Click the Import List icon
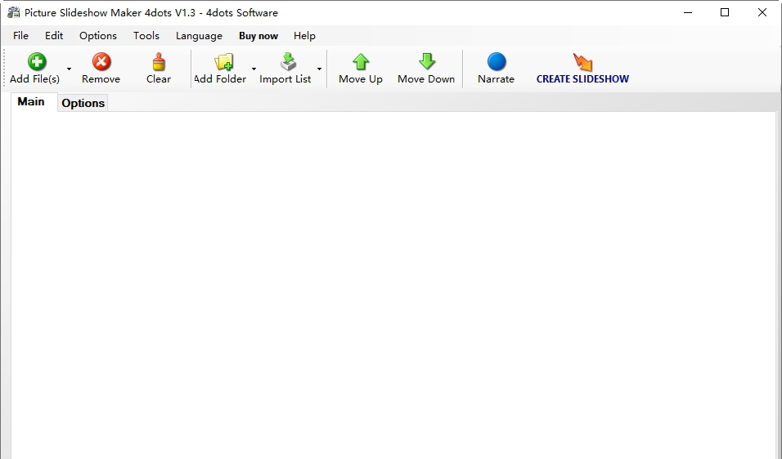This screenshot has height=459, width=782. (288, 62)
